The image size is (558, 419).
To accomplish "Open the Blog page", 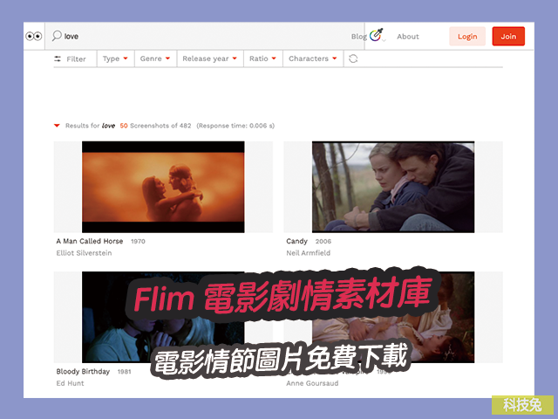I will coord(358,37).
